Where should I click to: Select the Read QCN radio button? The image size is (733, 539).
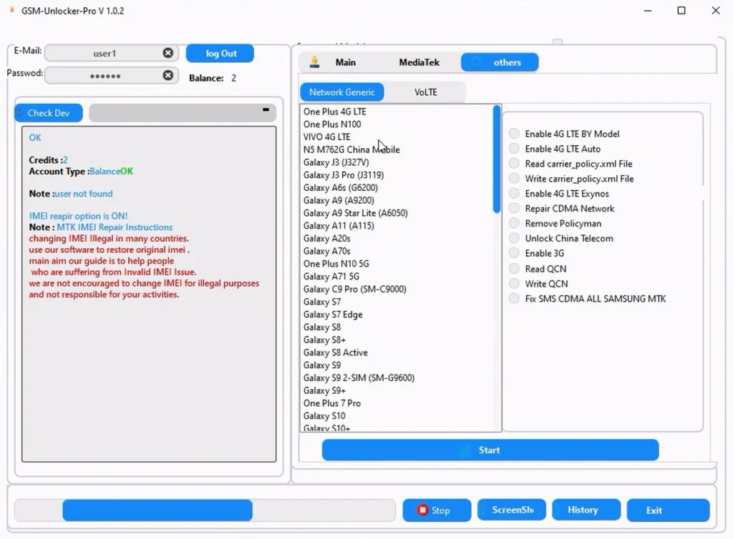pyautogui.click(x=514, y=269)
